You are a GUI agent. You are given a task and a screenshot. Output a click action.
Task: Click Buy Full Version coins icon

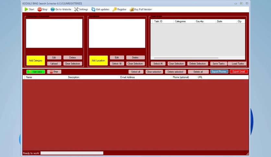point(132,9)
